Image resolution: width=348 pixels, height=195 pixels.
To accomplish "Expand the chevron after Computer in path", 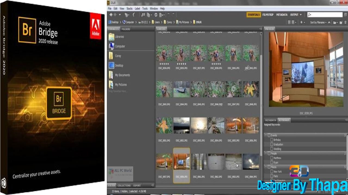I will click(x=136, y=22).
